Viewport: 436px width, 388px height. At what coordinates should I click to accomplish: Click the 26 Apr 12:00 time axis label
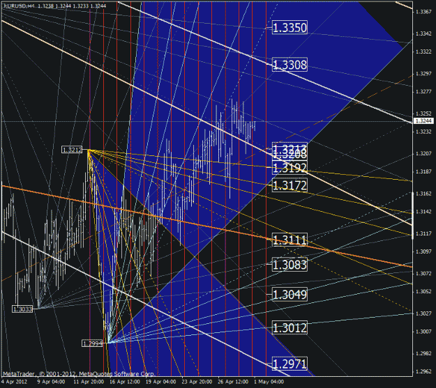[x=233, y=382]
